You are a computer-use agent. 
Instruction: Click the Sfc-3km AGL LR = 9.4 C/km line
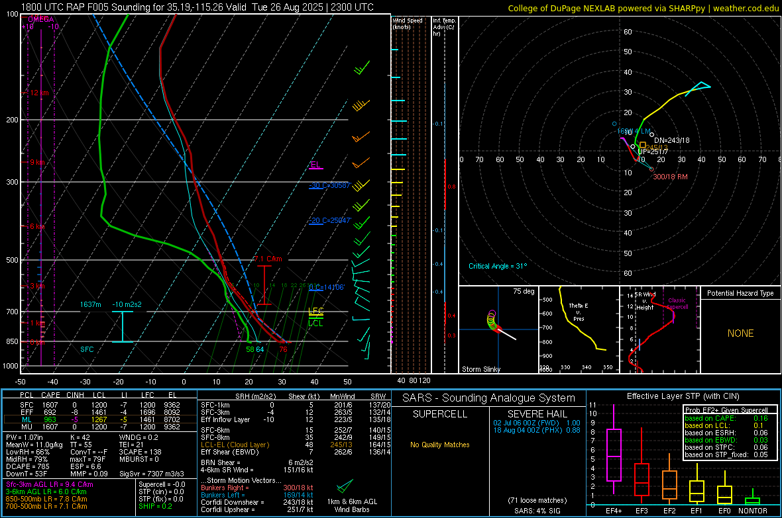(x=50, y=484)
